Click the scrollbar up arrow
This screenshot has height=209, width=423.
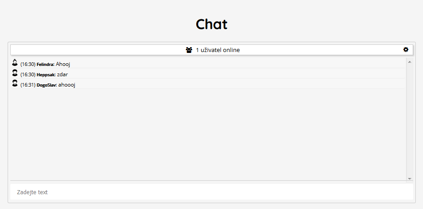point(410,62)
